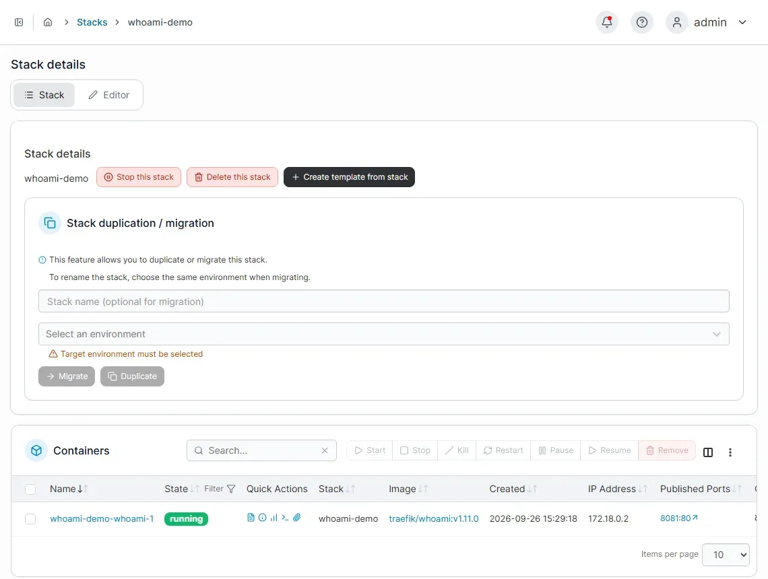
Task: Click Target environment must be selected warning
Action: click(126, 354)
